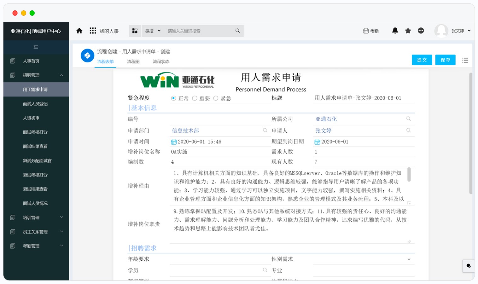Select the 紧急 urgency radio button

pyautogui.click(x=216, y=98)
